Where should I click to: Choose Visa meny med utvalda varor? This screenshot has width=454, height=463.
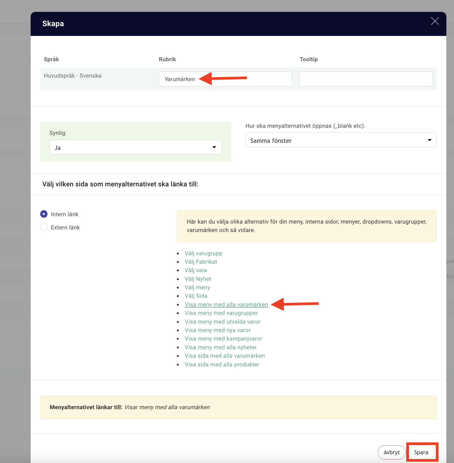[x=223, y=322]
